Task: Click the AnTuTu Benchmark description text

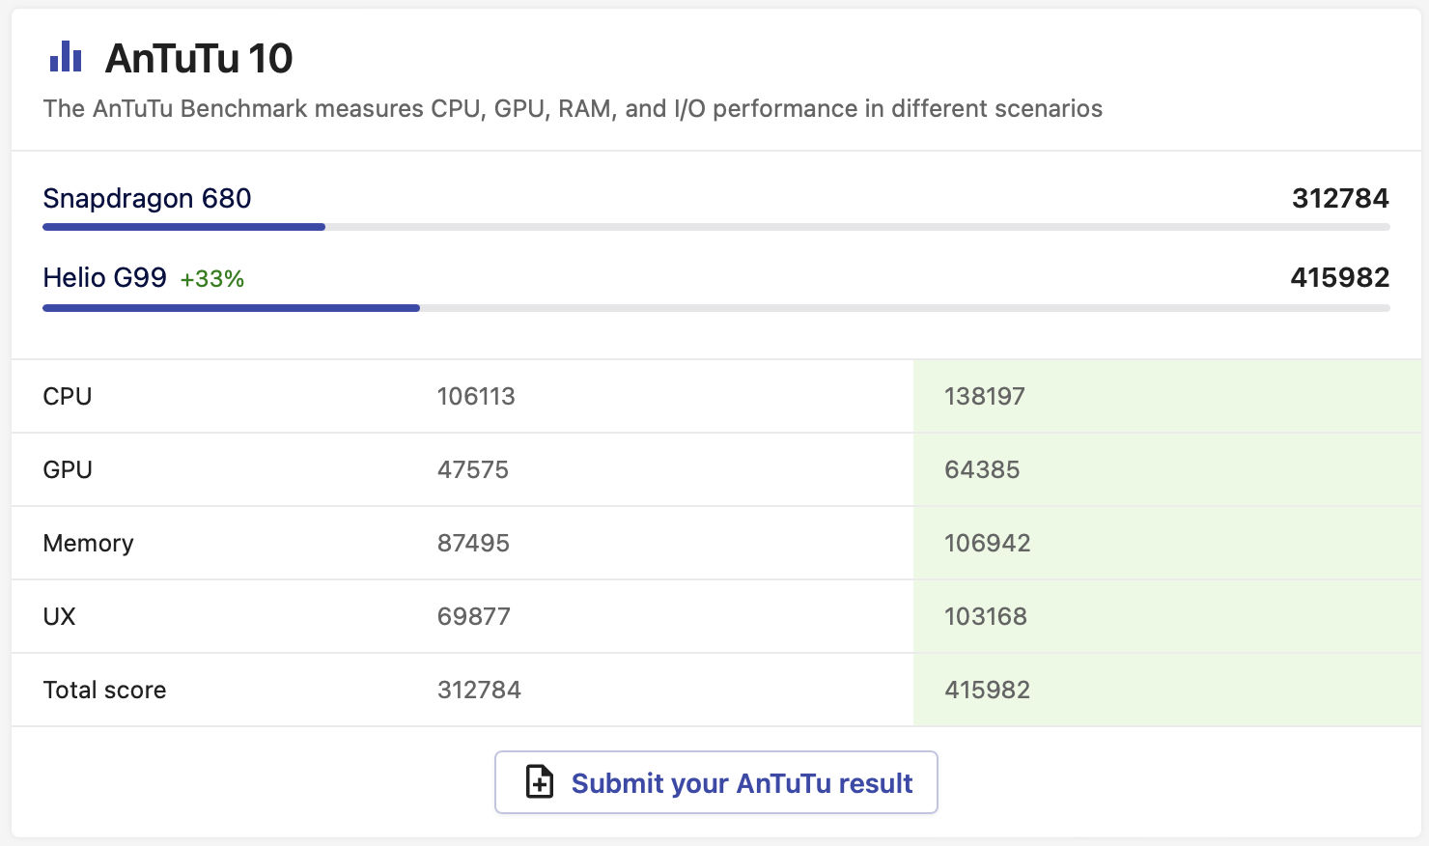Action: pos(573,108)
